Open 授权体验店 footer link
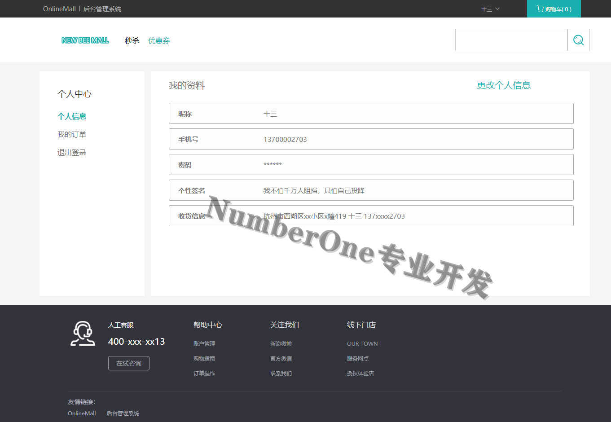 pos(360,373)
